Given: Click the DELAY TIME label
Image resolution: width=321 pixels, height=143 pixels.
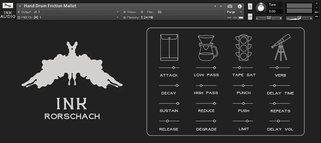Looking at the screenshot, I should point(280,93).
